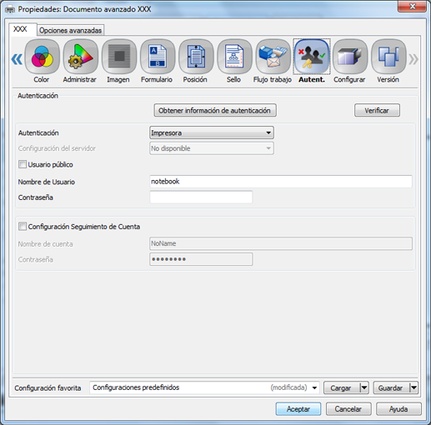This screenshot has height=425, width=431.
Task: Enable Configuración Seguimiento de Cuenta checkbox
Action: (23, 227)
